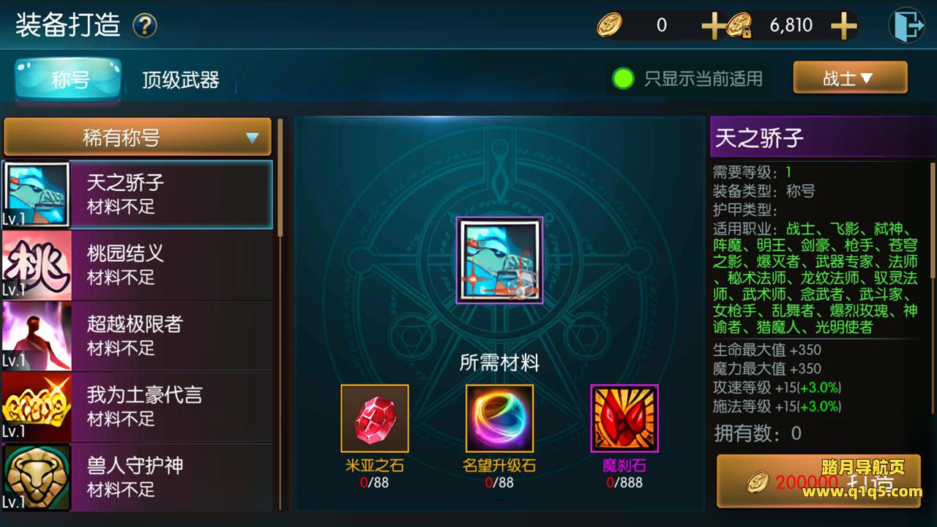Image resolution: width=937 pixels, height=527 pixels.
Task: Select the 魔刹石 material icon
Action: [624, 418]
